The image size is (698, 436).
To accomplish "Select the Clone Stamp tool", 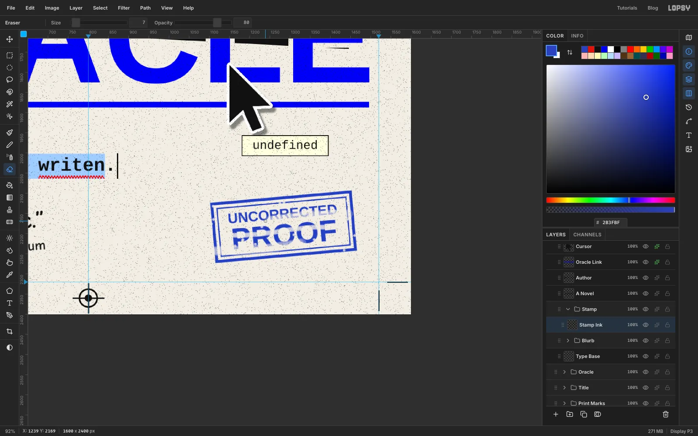I will (10, 210).
